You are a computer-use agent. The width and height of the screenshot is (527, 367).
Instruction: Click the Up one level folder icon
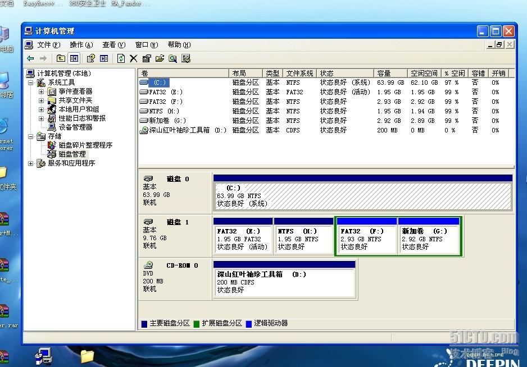point(61,58)
